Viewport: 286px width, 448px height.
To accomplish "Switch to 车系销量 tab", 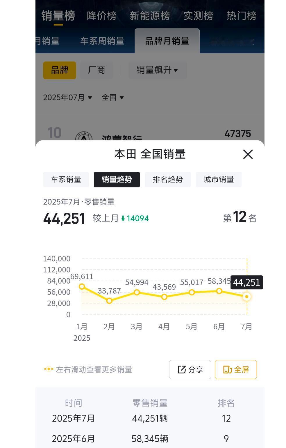I will [66, 180].
